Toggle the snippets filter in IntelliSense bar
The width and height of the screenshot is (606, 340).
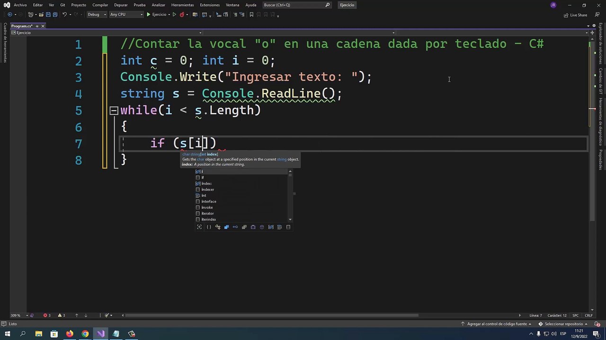click(x=288, y=227)
